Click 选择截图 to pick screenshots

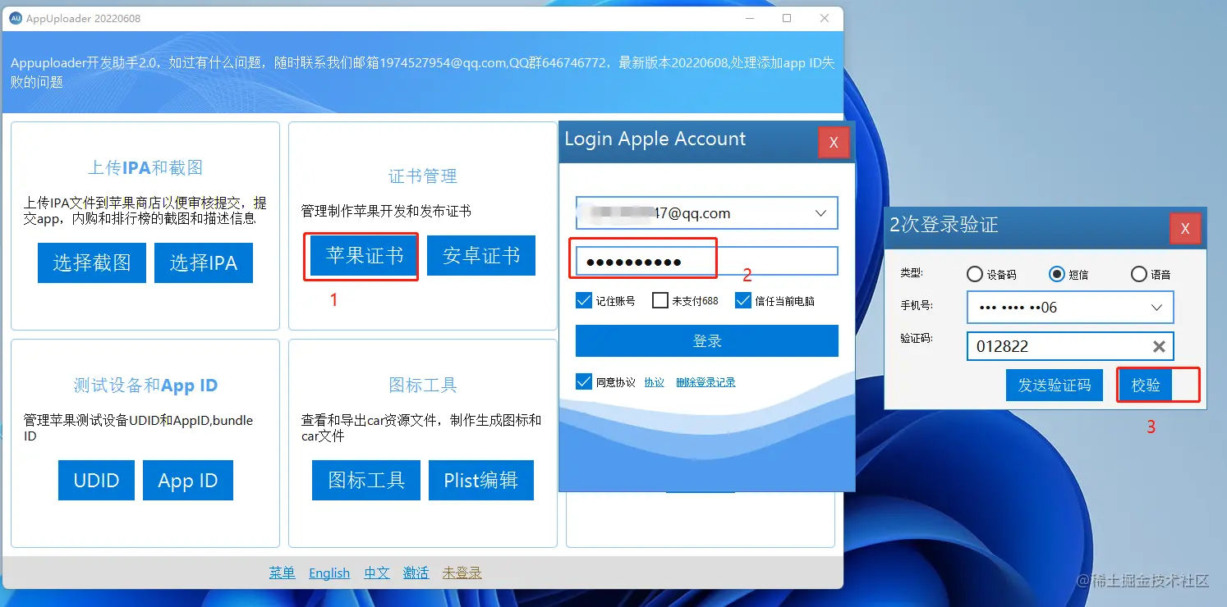91,262
